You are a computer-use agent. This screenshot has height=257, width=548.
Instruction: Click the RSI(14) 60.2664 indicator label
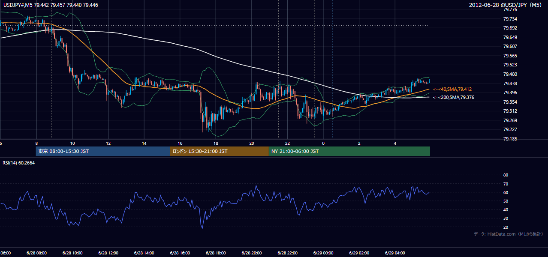(18, 163)
